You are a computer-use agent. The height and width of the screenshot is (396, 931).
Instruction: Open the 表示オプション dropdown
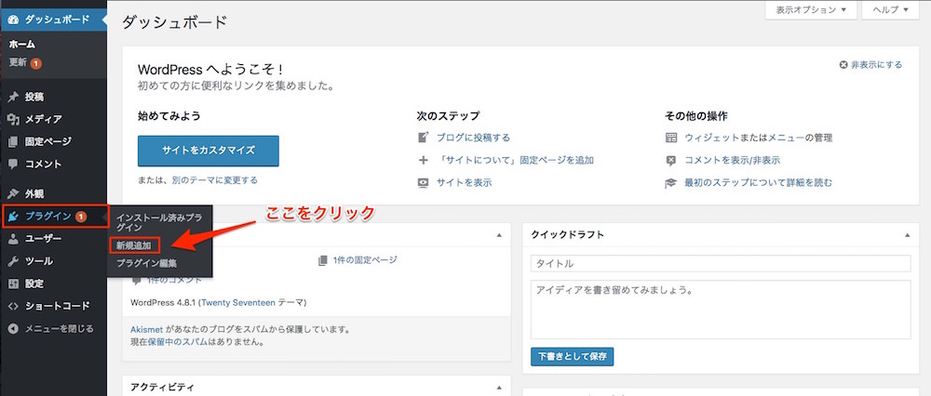811,10
